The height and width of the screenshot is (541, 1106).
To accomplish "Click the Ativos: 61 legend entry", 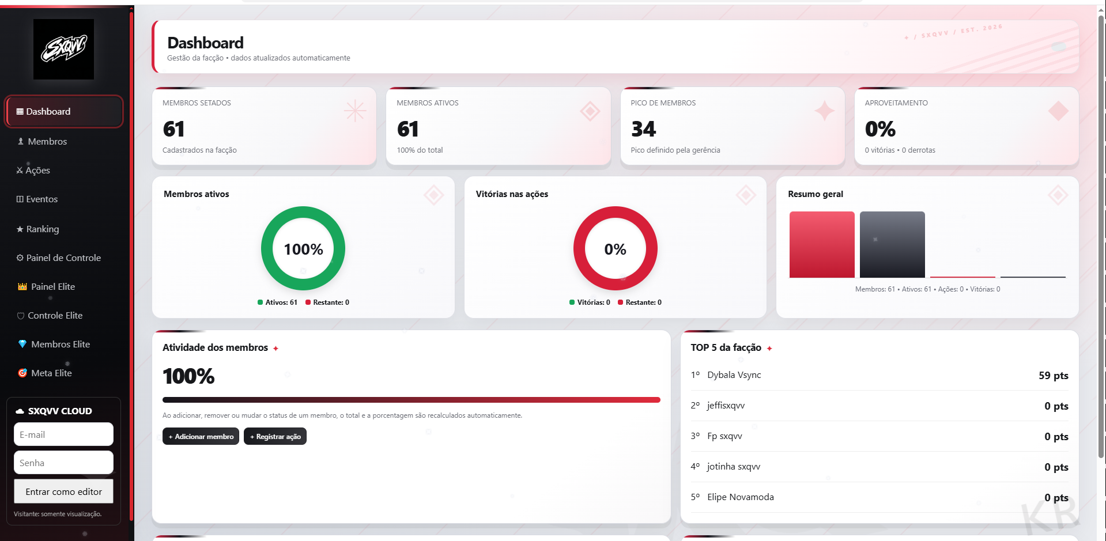I will tap(277, 302).
